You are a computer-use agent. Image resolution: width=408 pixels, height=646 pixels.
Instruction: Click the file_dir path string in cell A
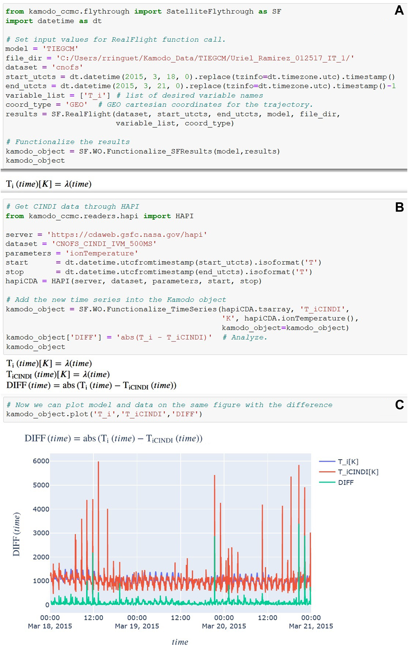pos(205,58)
